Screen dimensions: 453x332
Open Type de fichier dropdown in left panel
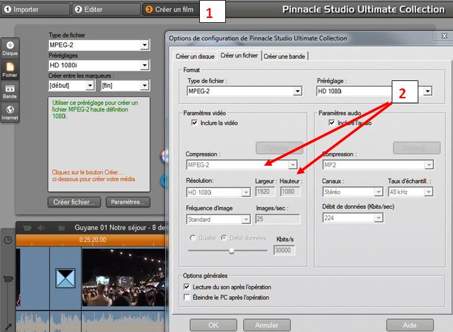click(99, 45)
